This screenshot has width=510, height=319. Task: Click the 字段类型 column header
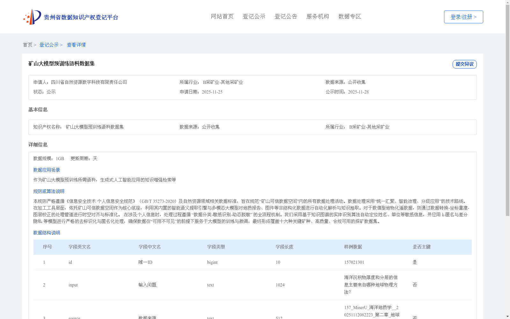[216, 247]
